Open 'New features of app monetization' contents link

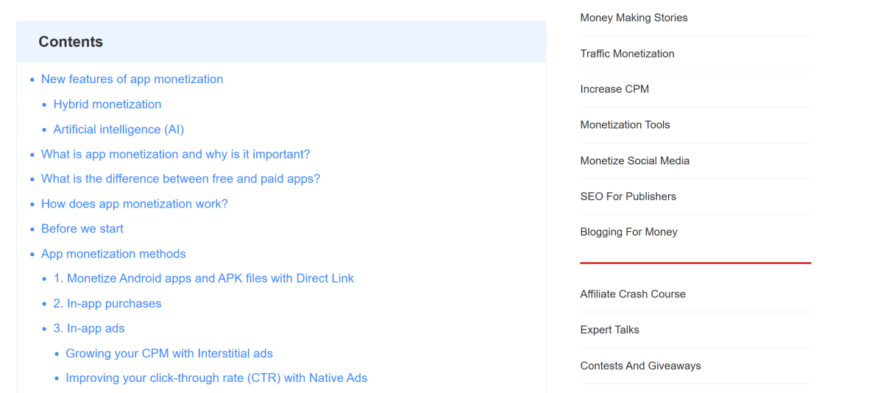click(132, 79)
